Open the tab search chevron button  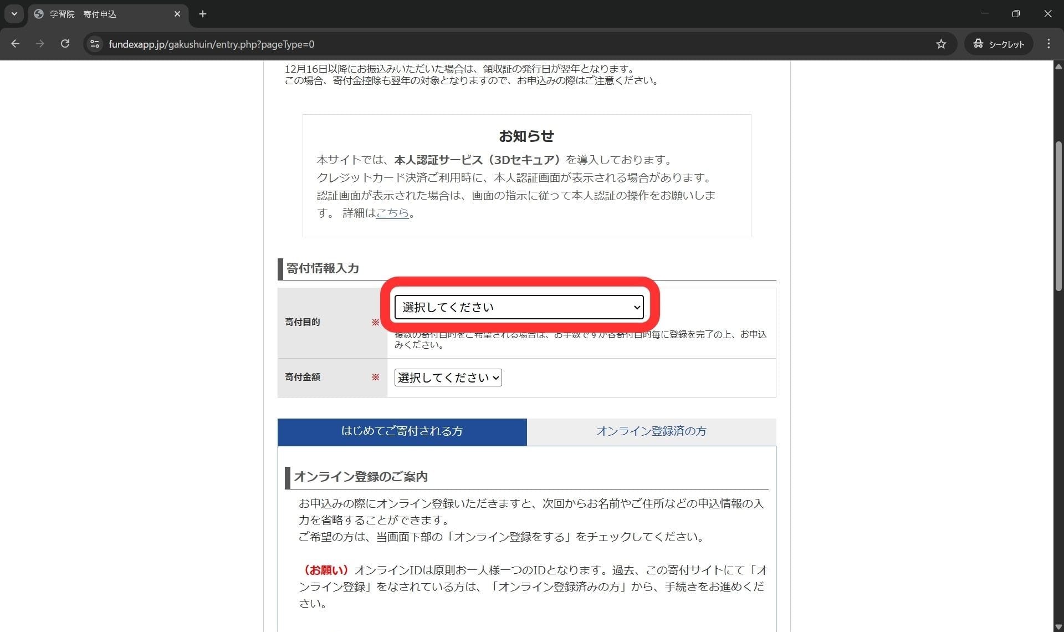(14, 14)
